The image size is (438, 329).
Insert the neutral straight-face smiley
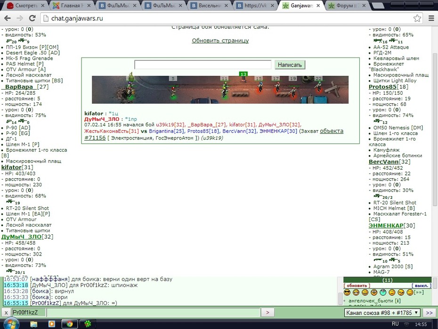coord(392,292)
